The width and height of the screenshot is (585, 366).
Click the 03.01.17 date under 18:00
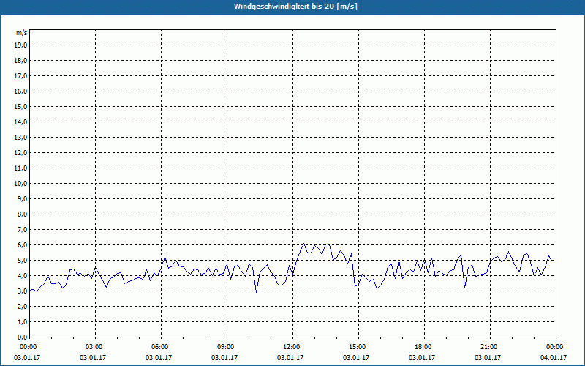pyautogui.click(x=422, y=358)
